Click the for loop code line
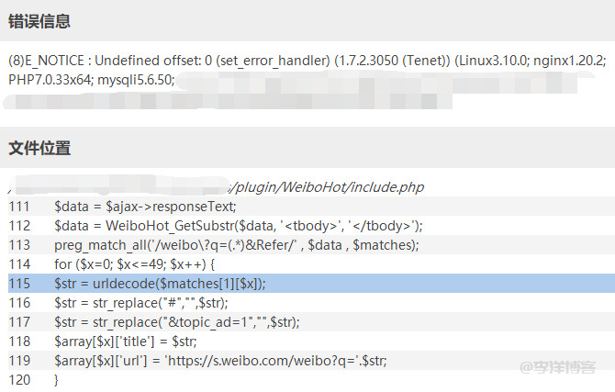This screenshot has height=392, width=615. (134, 263)
